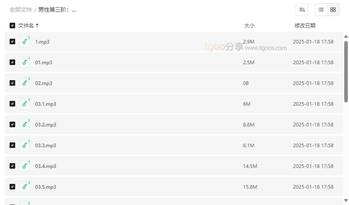The image size is (349, 205).
Task: Go back to 全部文件 breadcrumb
Action: pos(21,10)
